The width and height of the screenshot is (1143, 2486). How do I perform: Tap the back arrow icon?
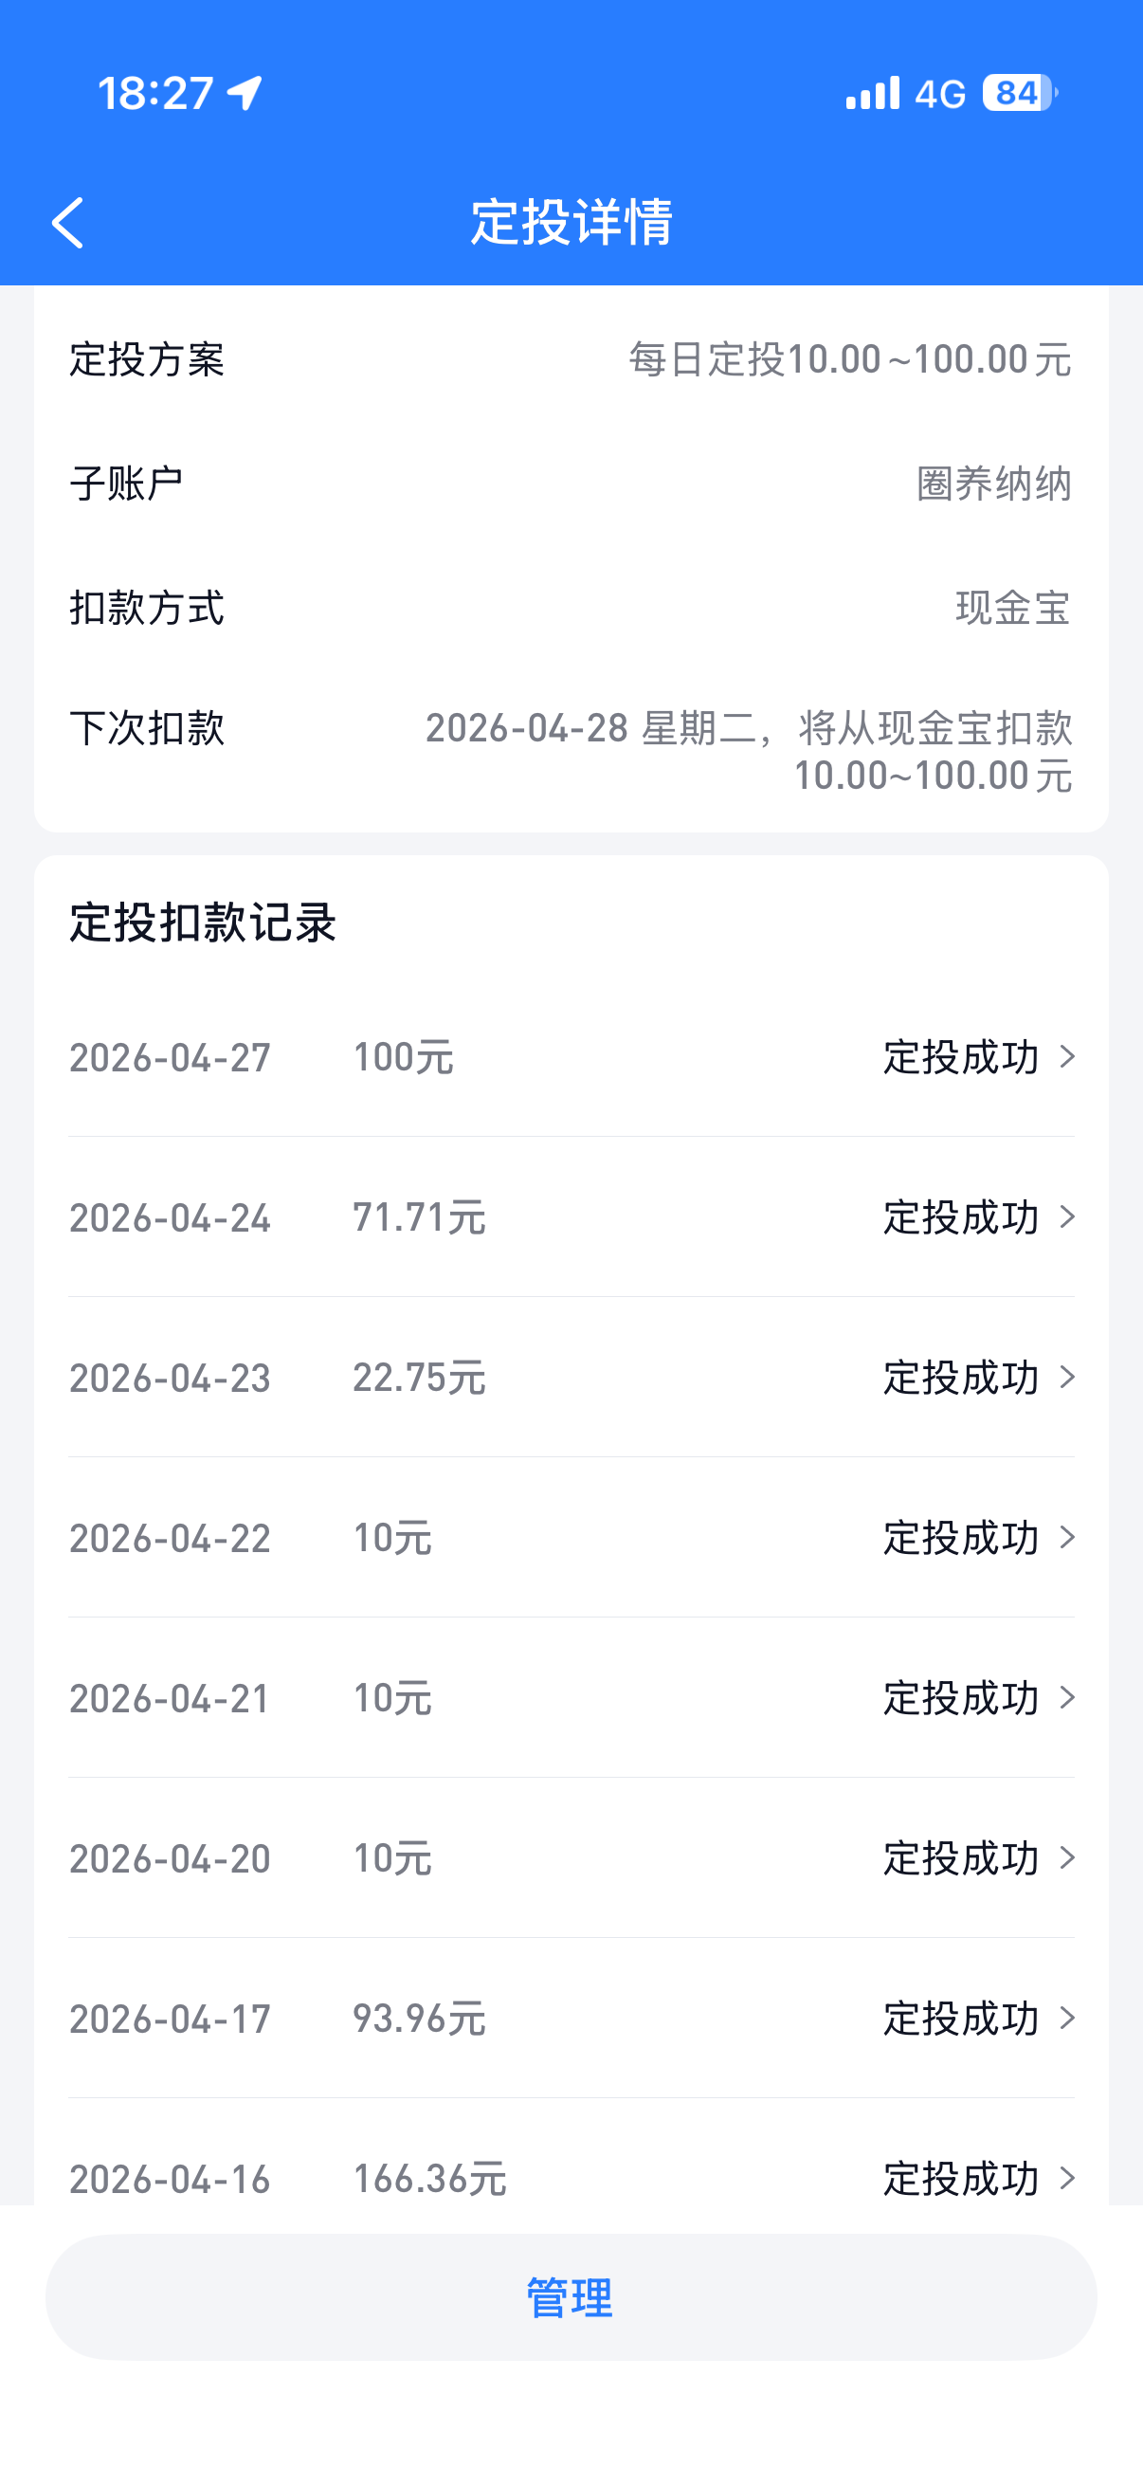click(67, 223)
